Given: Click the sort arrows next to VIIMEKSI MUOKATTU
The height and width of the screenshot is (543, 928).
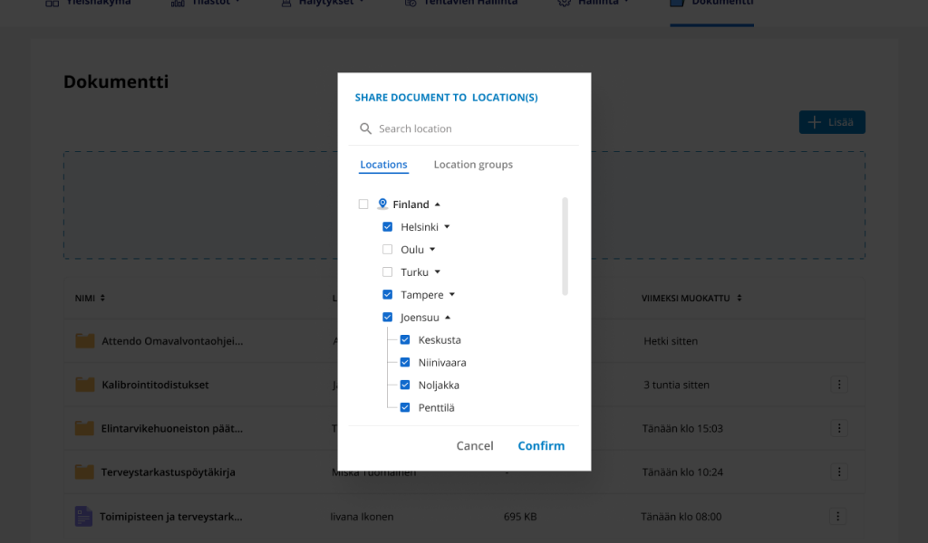Looking at the screenshot, I should point(739,298).
